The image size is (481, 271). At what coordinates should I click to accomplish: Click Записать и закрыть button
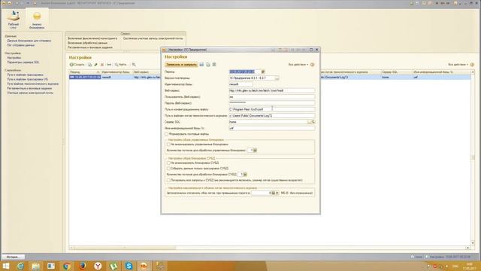point(181,65)
